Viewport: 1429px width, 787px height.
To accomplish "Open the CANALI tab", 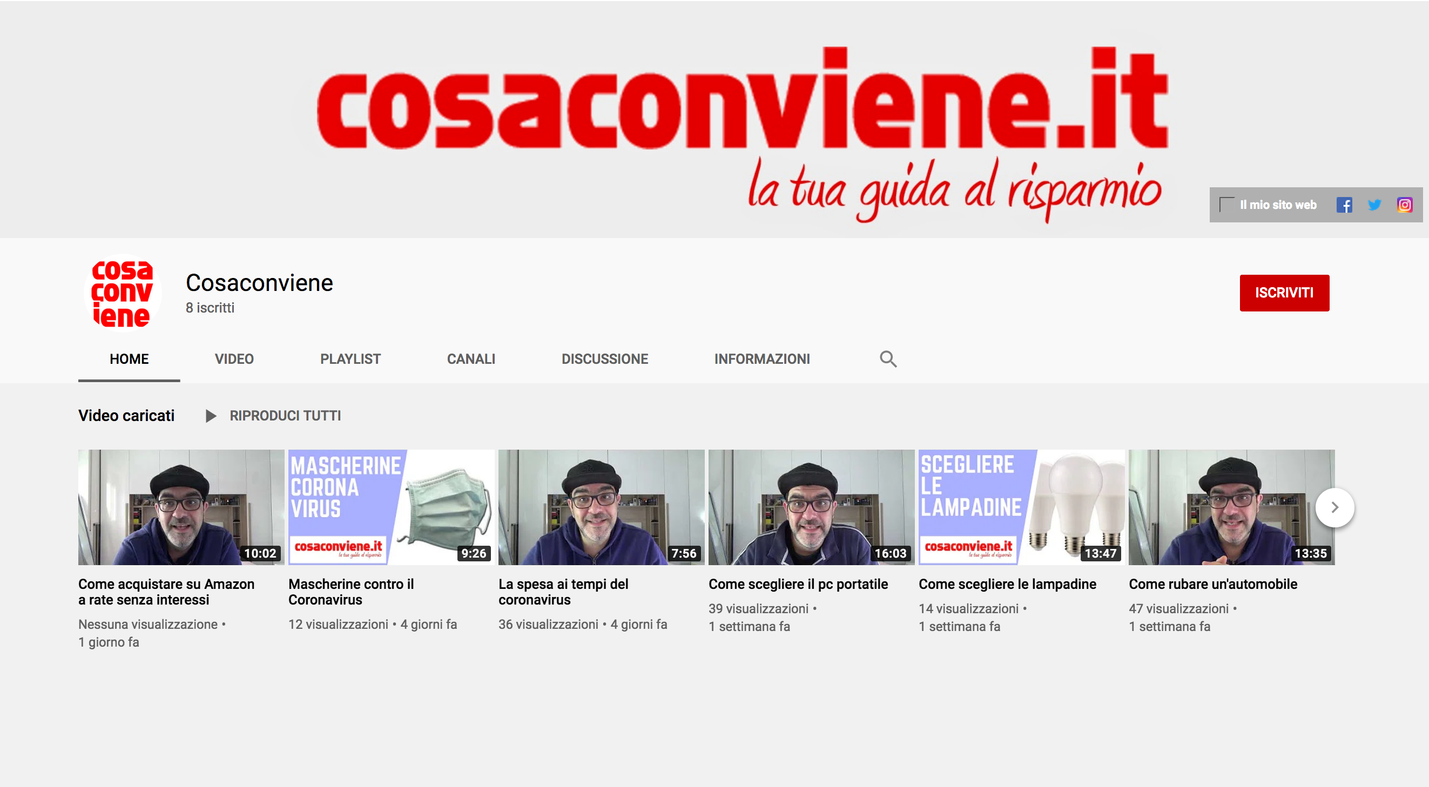I will (x=471, y=359).
